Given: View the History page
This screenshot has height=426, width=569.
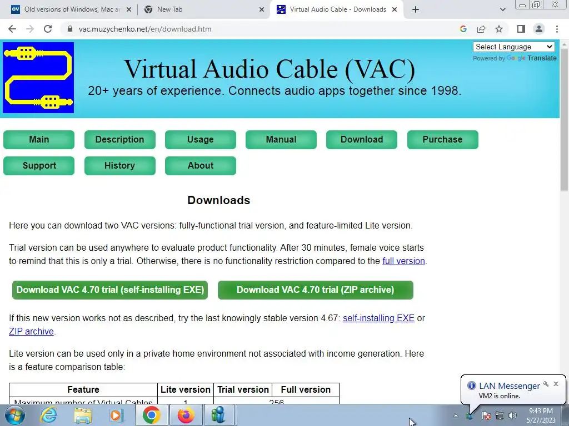Looking at the screenshot, I should click(120, 165).
